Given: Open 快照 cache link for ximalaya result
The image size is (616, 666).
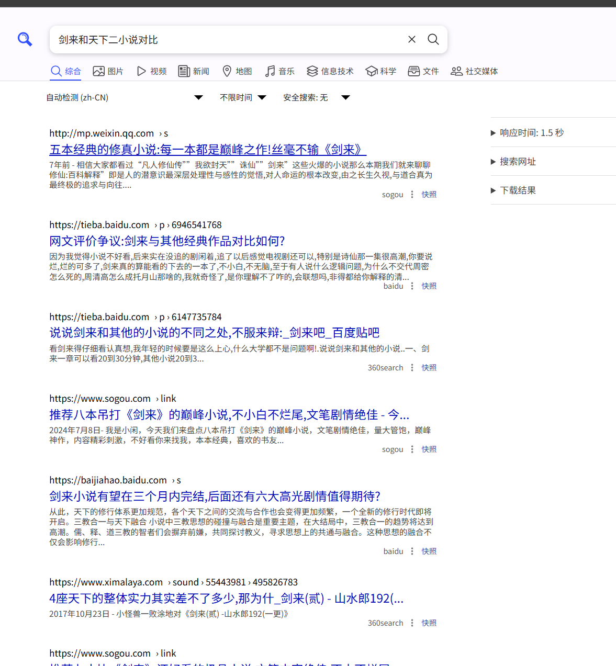Looking at the screenshot, I should (x=429, y=623).
